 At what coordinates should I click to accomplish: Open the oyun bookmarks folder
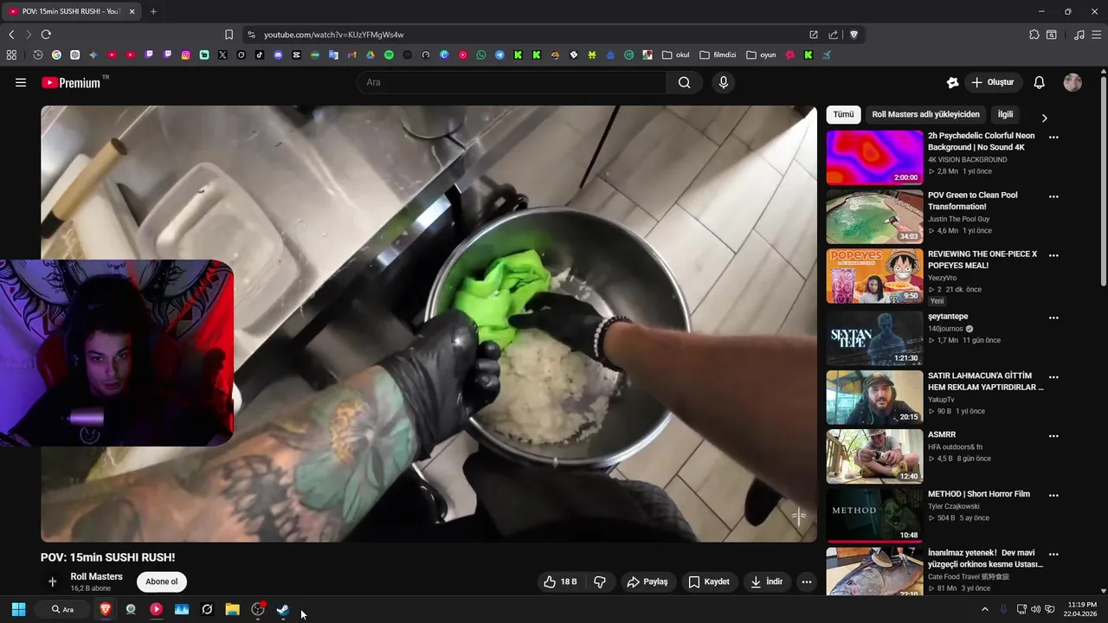(761, 55)
